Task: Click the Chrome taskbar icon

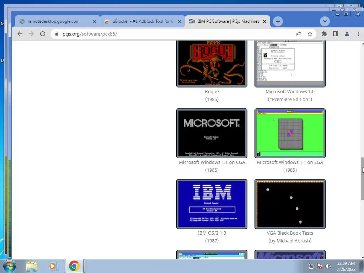Action: click(x=74, y=266)
